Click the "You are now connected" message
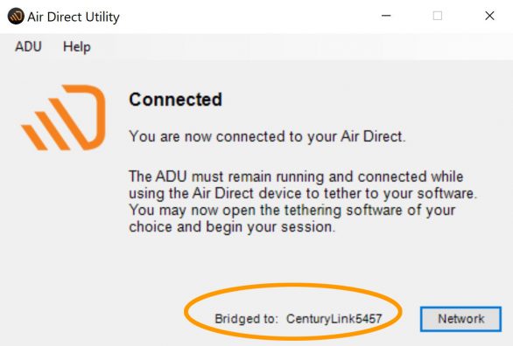 (267, 136)
